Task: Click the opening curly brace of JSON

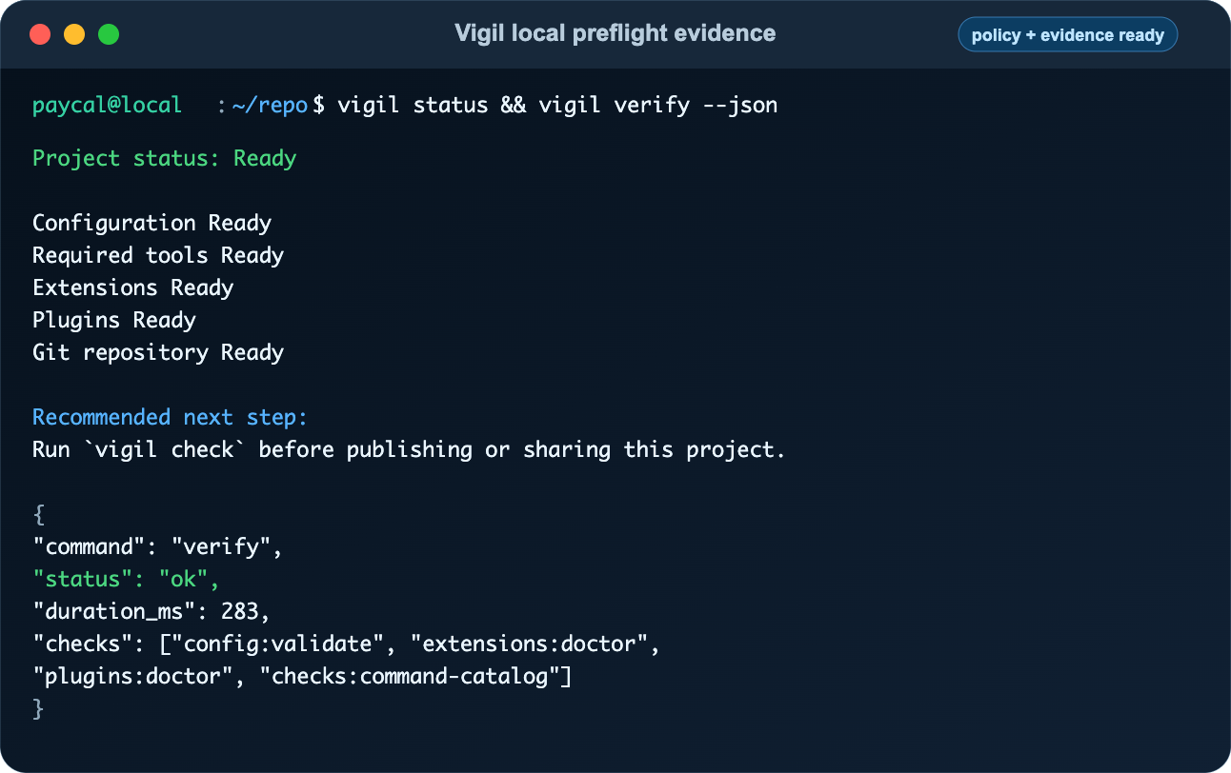Action: point(39,515)
